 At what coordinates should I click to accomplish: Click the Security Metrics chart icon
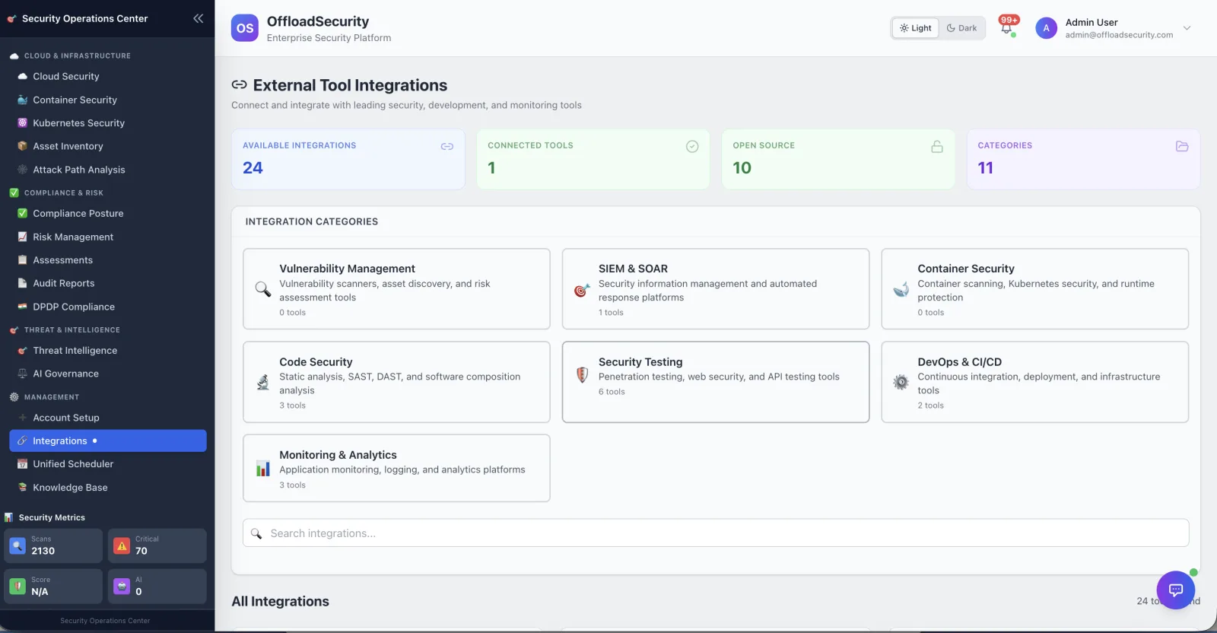coord(9,517)
